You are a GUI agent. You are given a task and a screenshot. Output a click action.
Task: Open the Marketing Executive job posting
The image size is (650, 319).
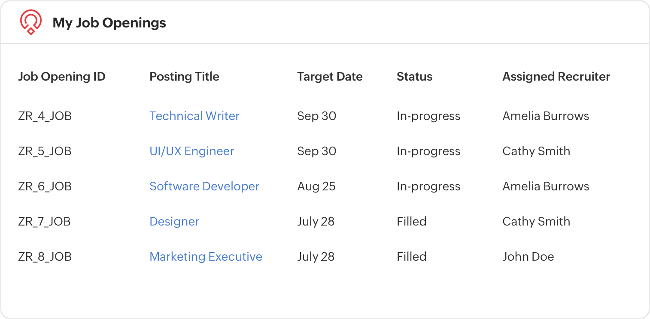tap(206, 256)
